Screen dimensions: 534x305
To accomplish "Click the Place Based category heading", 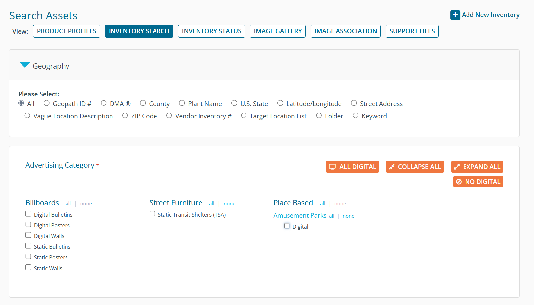I will tap(293, 203).
